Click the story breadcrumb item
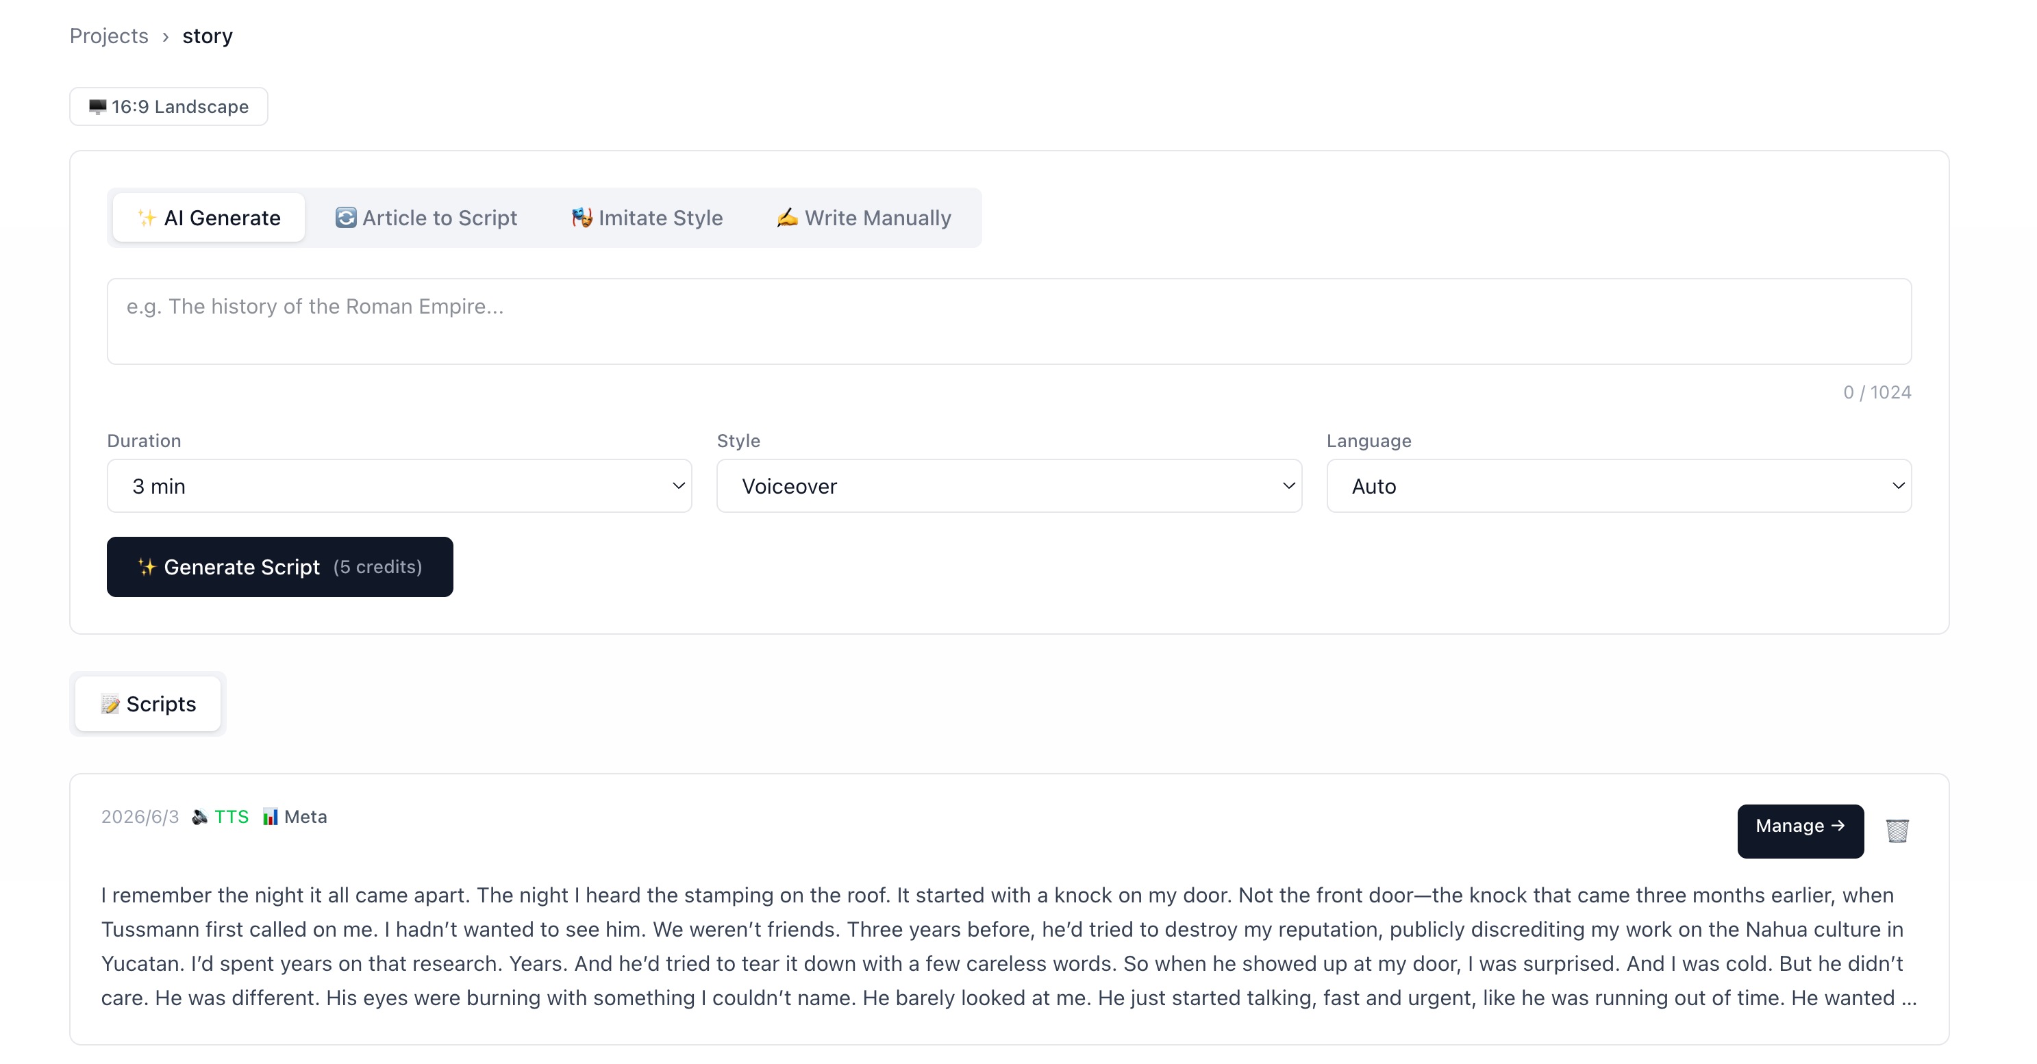This screenshot has height=1064, width=2037. click(x=207, y=36)
